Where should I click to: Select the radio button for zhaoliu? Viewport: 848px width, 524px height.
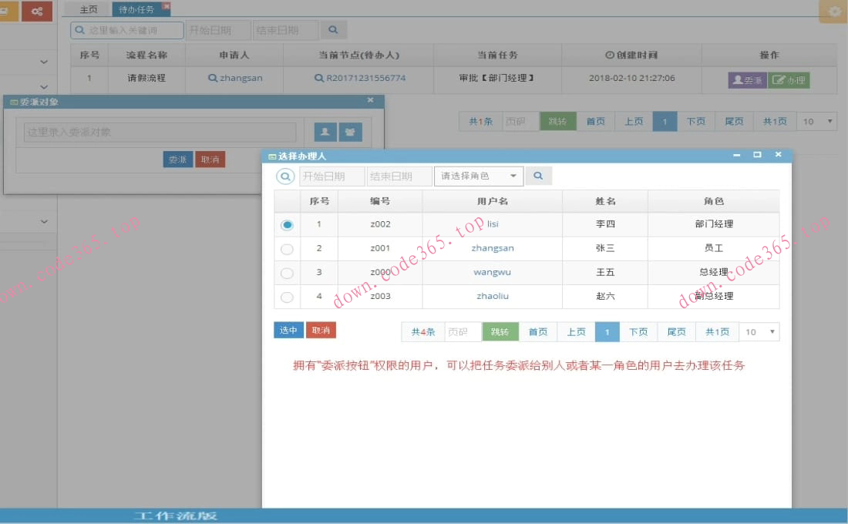pos(287,296)
